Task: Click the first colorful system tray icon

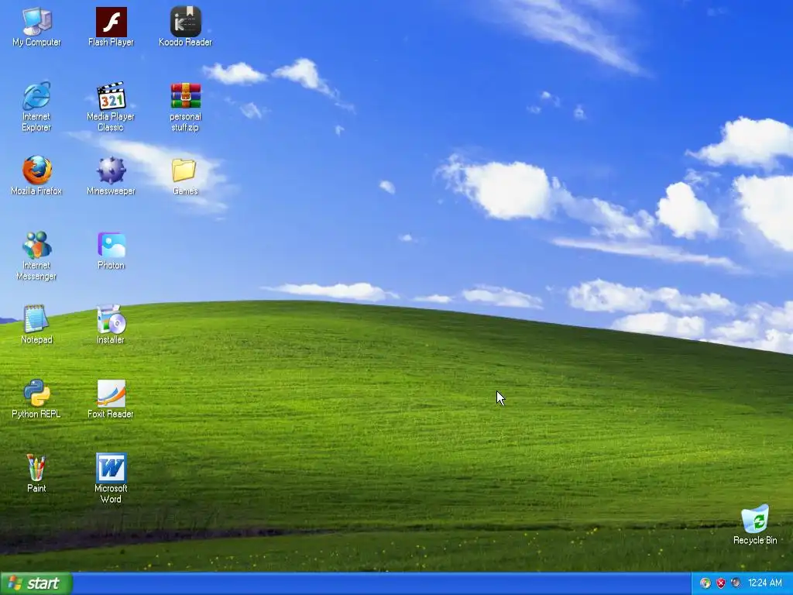Action: [x=705, y=583]
